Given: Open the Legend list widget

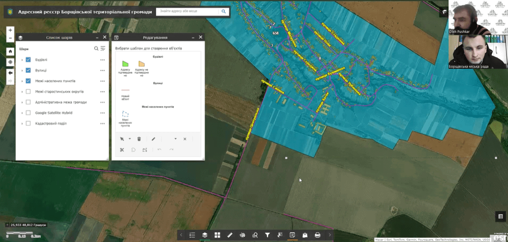Looking at the screenshot, I should pyautogui.click(x=192, y=235).
